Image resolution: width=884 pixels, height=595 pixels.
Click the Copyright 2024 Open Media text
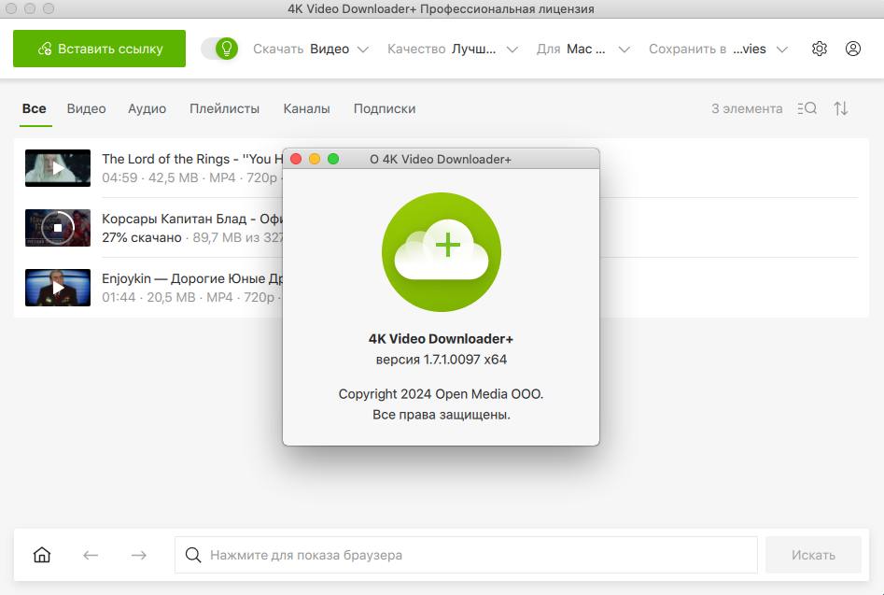click(441, 393)
